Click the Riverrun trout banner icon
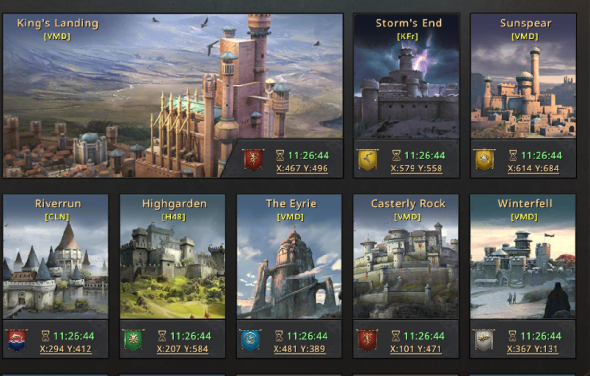The height and width of the screenshot is (376, 590). tap(17, 340)
